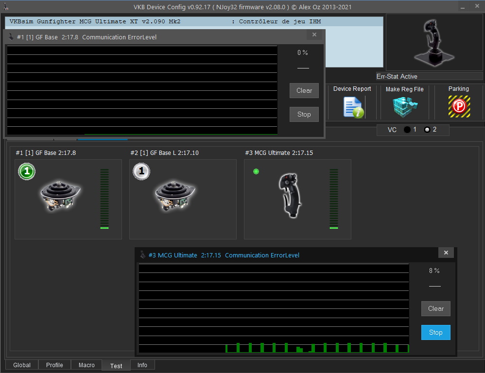
Task: Click the green number 1 badge on GF Base
Action: click(x=27, y=171)
